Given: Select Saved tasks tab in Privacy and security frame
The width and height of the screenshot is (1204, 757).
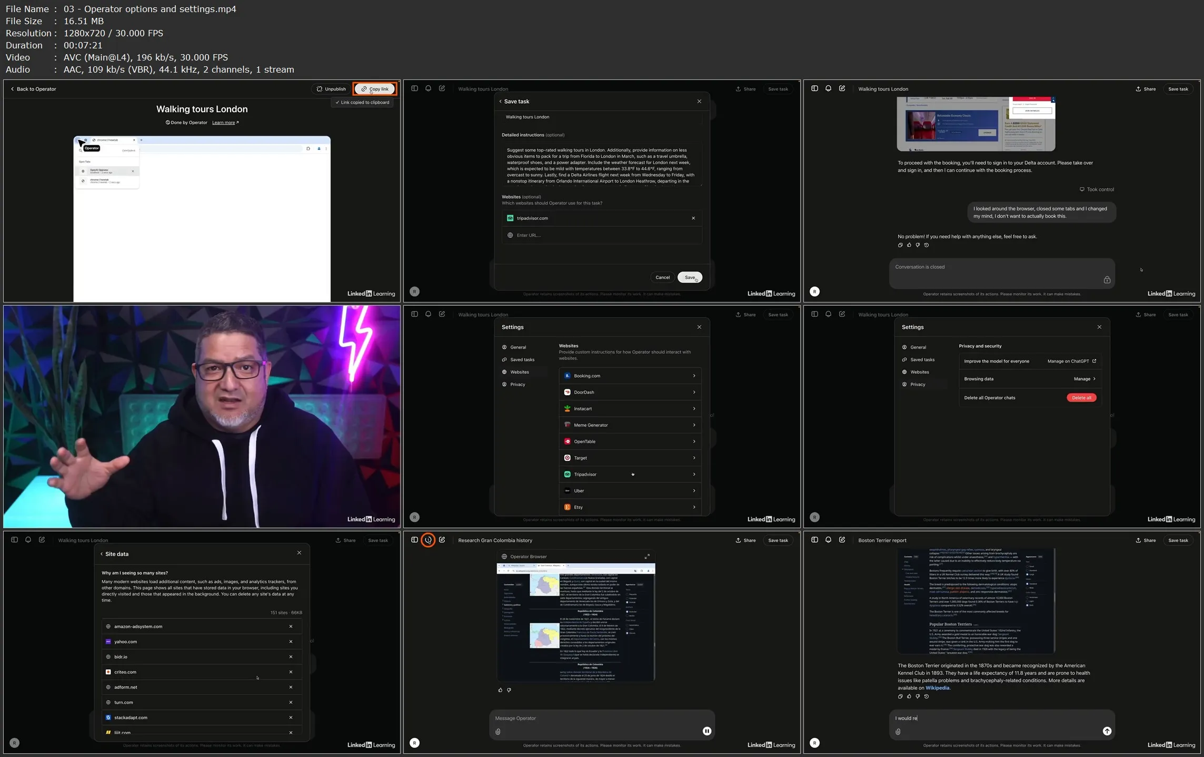Looking at the screenshot, I should [x=922, y=360].
